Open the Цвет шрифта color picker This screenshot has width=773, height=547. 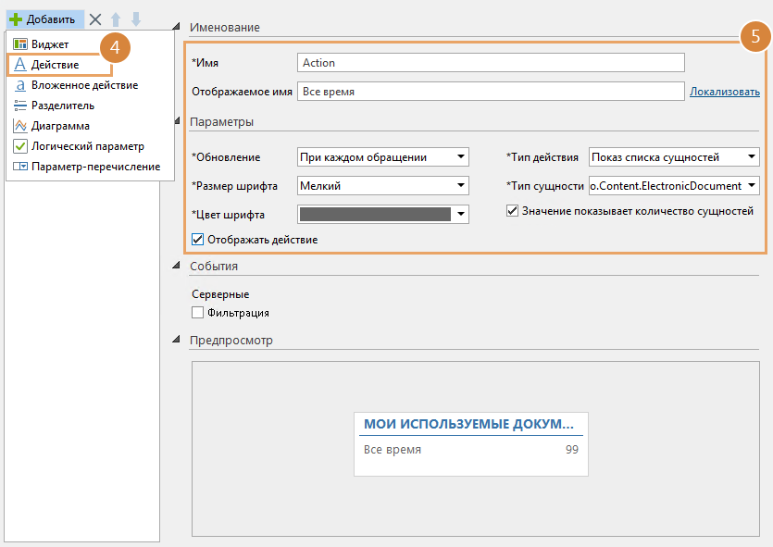pos(383,215)
